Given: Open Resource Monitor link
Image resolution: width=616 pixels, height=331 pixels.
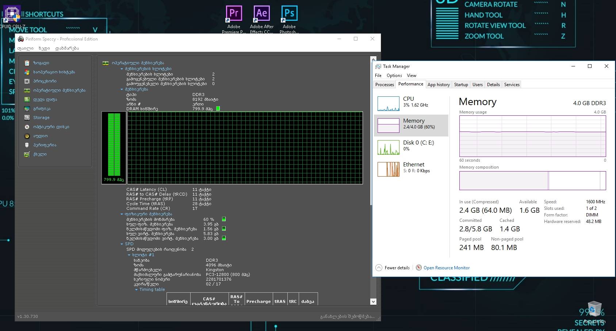Looking at the screenshot, I should coord(446,268).
